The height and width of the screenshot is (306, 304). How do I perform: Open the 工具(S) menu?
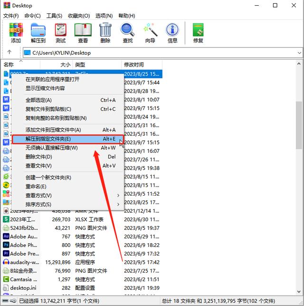point(54,16)
